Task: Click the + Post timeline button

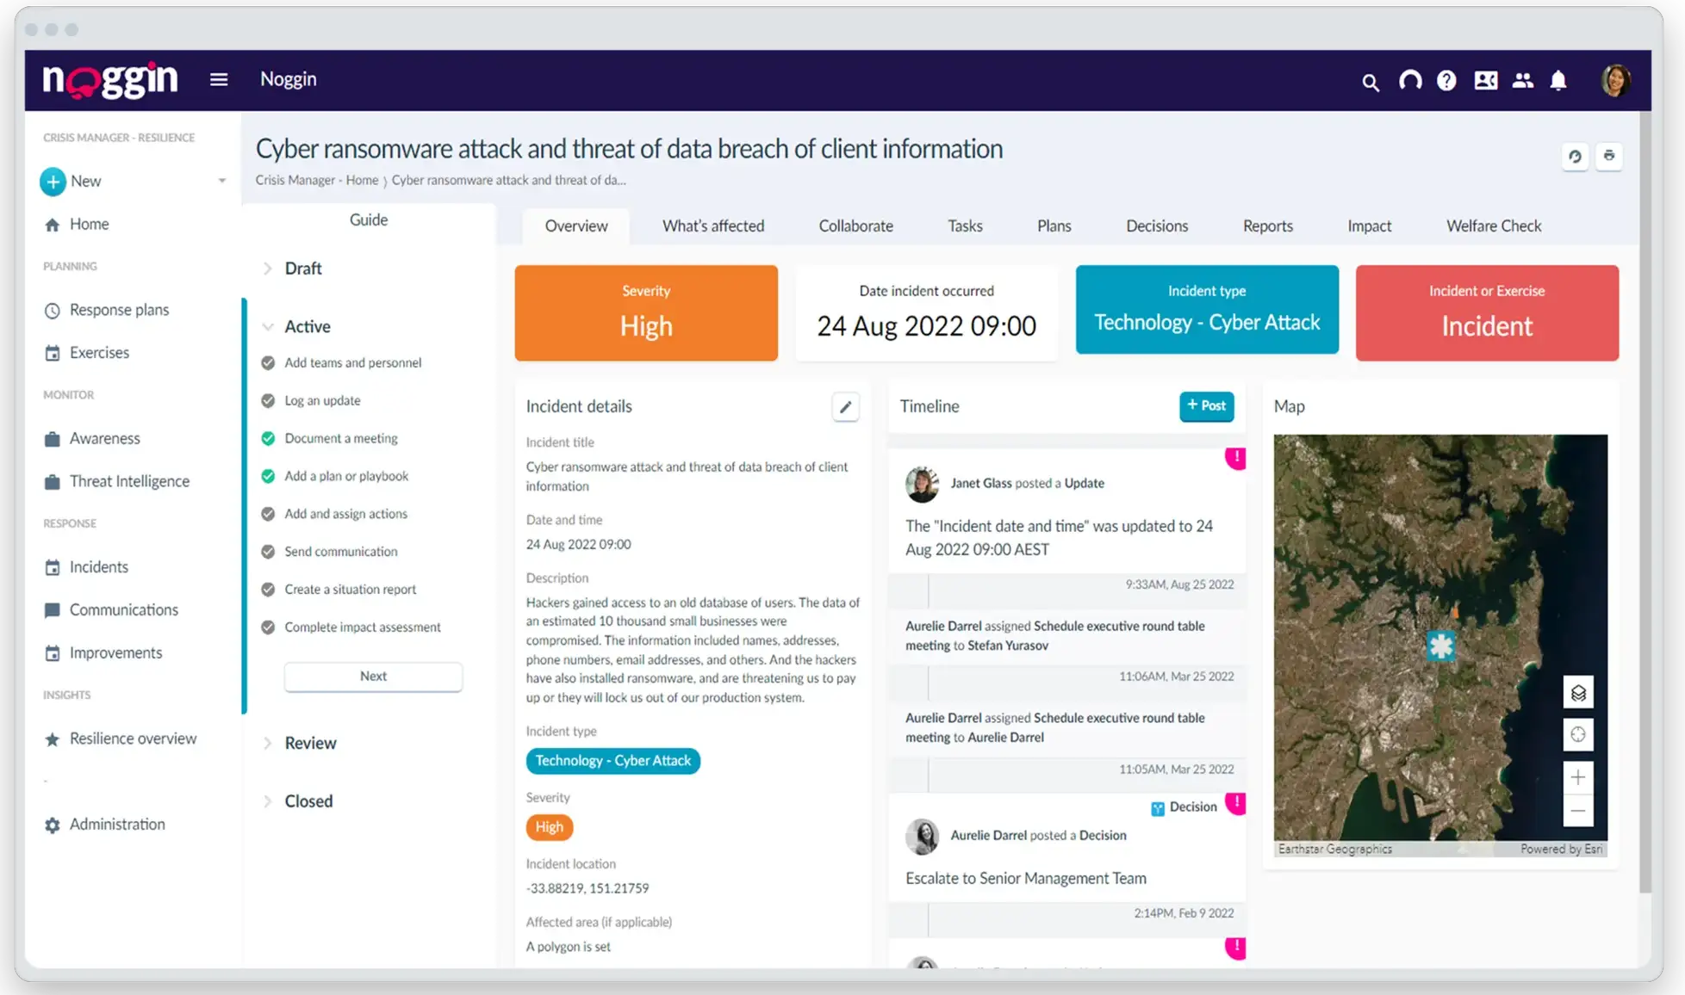Action: (x=1206, y=406)
